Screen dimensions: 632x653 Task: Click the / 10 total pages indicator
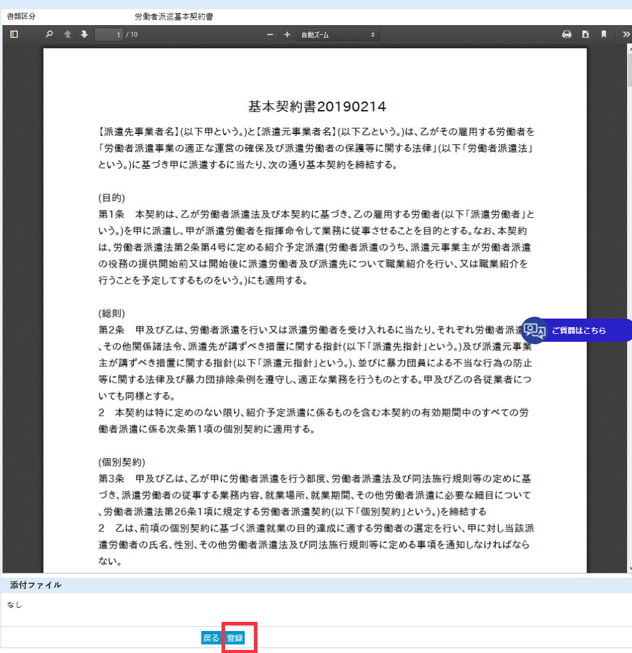(x=132, y=35)
